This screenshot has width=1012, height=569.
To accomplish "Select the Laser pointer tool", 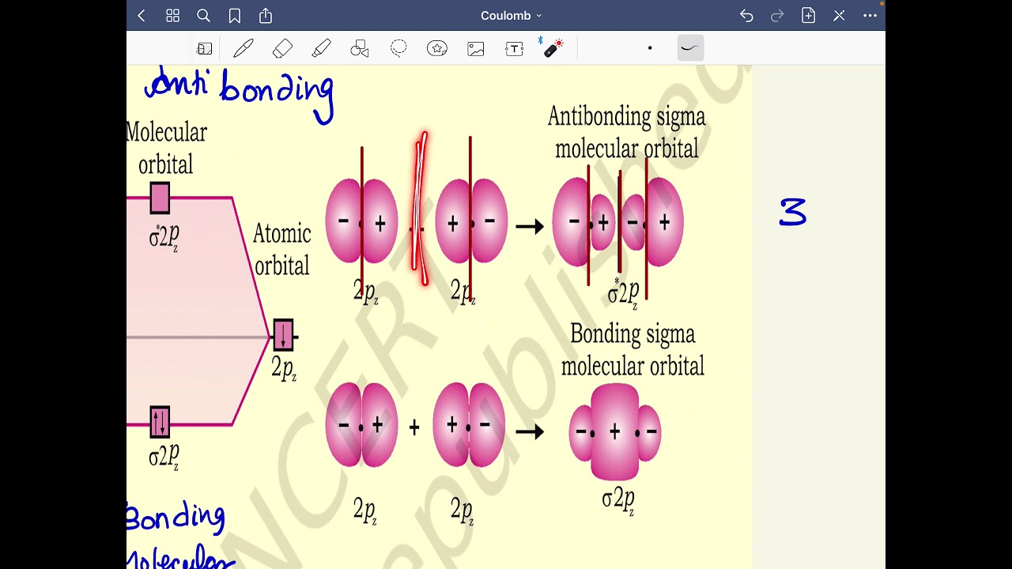I will pos(553,47).
